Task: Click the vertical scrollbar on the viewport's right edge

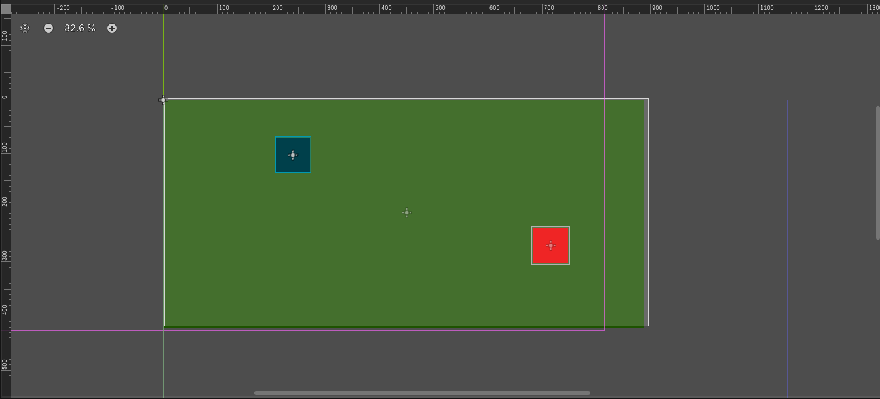Action: coord(877,172)
